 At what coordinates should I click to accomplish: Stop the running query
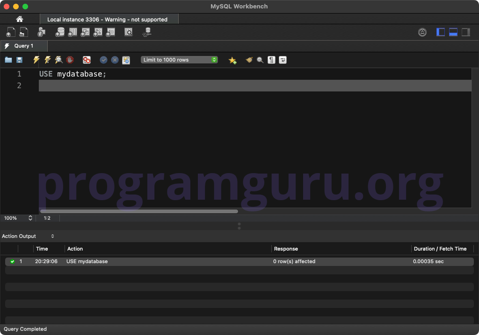click(70, 60)
